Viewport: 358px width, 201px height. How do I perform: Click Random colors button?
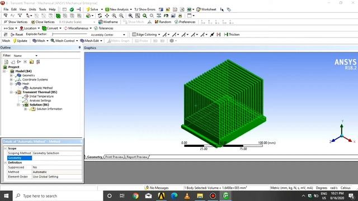point(163,22)
